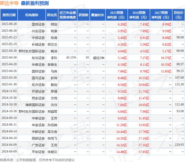This screenshot has height=162, width=185.
Task: Click researcher name 徐碧云
Action: coord(52,152)
